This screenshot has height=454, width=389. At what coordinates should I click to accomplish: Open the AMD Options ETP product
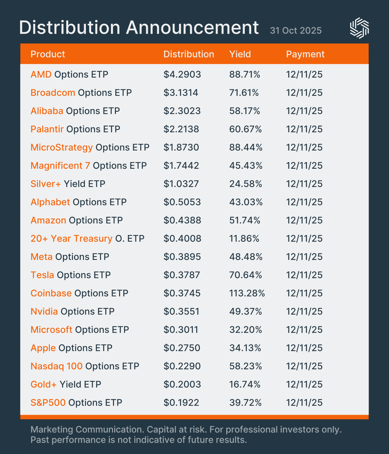pyautogui.click(x=69, y=75)
